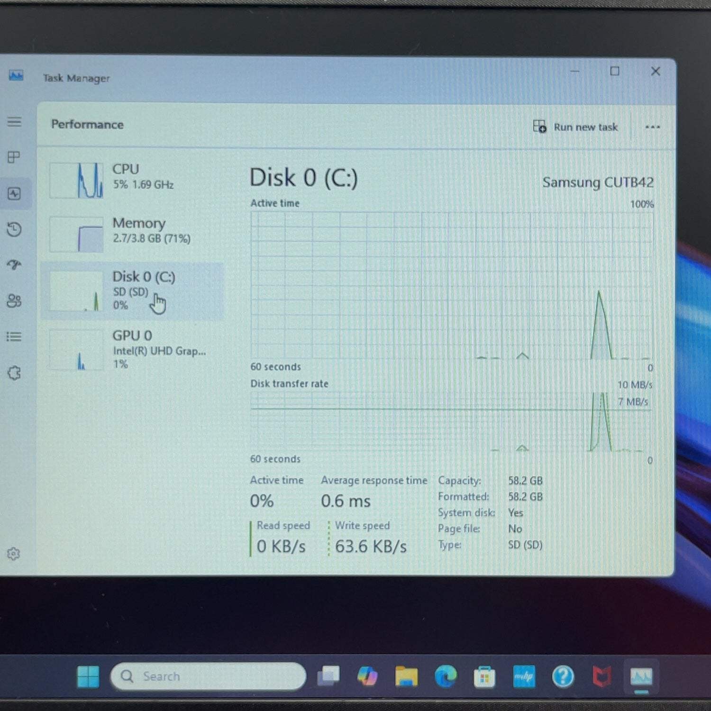Click the GPU 0 mini graph thumbnail
The image size is (711, 711).
(x=76, y=350)
